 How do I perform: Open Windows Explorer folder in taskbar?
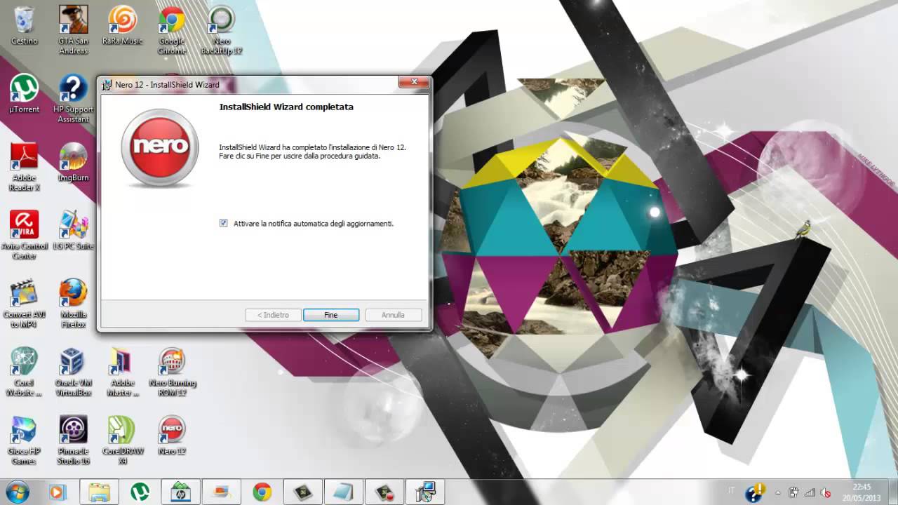coord(99,492)
